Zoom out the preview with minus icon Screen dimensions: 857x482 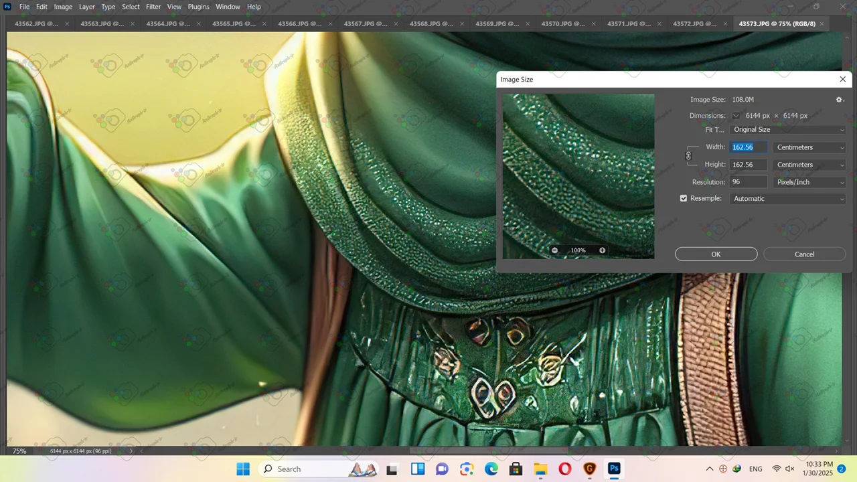[554, 250]
